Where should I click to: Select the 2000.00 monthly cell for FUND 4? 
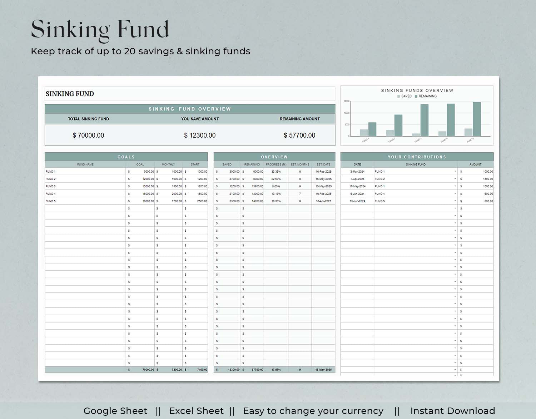click(x=168, y=194)
